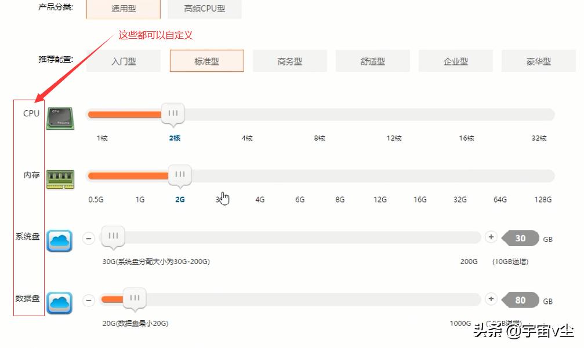The height and width of the screenshot is (348, 584).
Task: Click the 30 GB system disk value bubble
Action: (x=520, y=238)
